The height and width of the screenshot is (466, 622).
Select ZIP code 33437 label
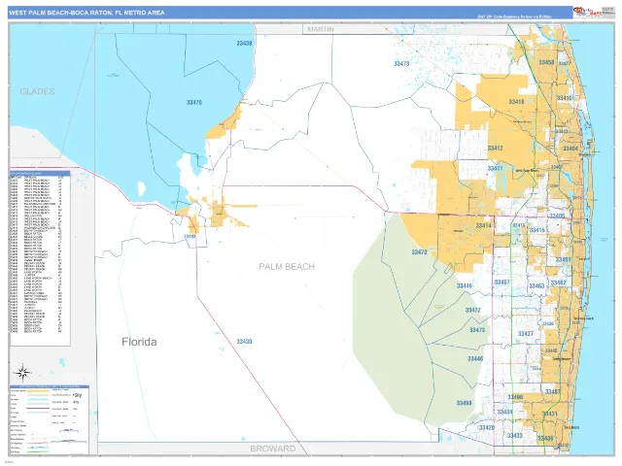tap(526, 334)
